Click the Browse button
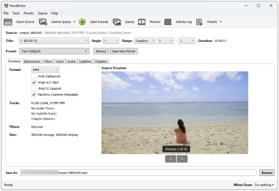 point(266,173)
